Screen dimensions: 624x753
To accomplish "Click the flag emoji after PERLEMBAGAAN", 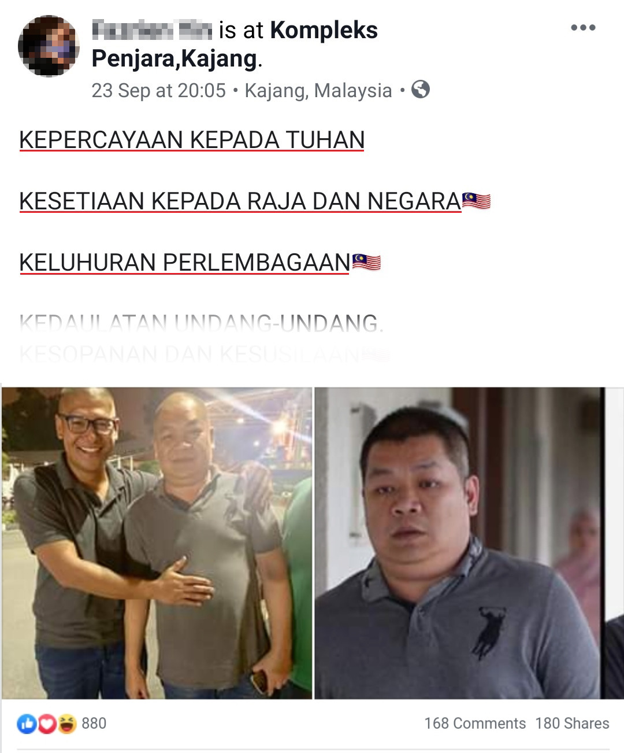I will coord(366,263).
